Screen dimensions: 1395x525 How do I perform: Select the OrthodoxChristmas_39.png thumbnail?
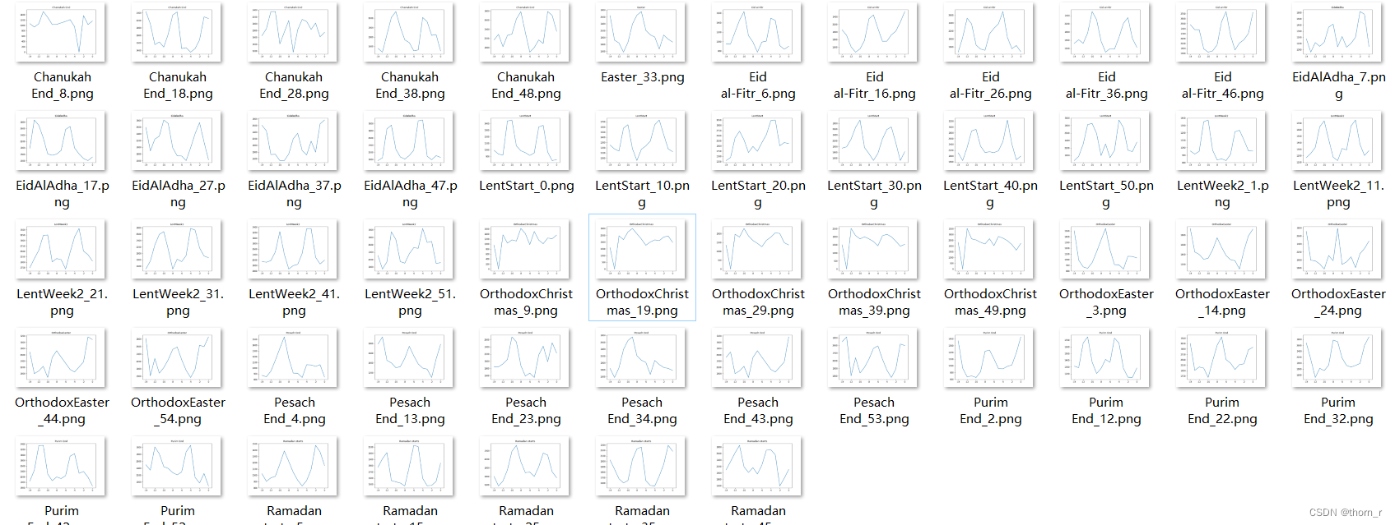(x=873, y=250)
